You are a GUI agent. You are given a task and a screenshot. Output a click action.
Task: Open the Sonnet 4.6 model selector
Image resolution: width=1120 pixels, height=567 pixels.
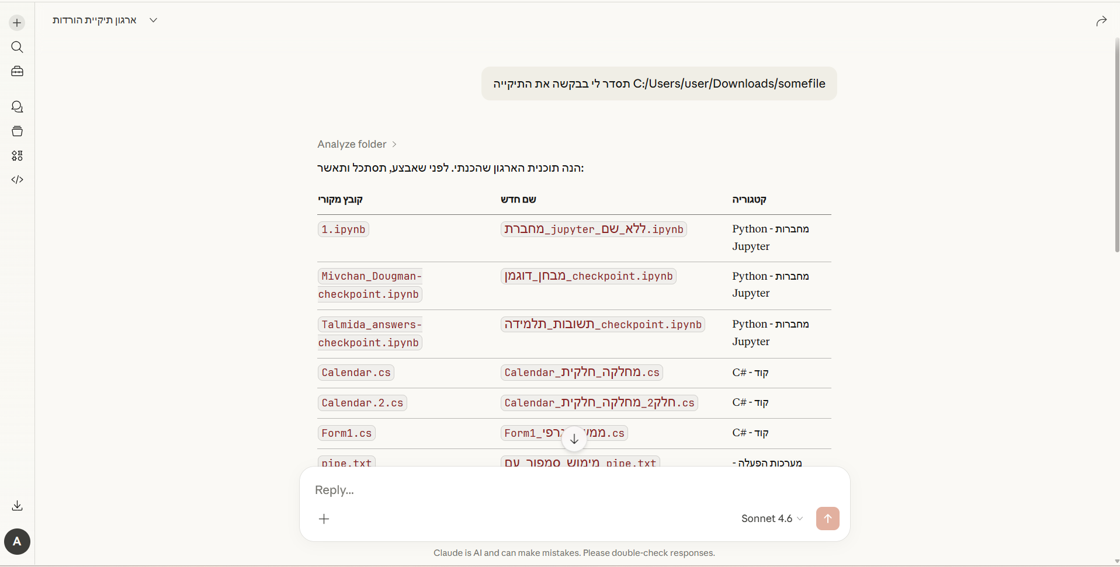772,519
